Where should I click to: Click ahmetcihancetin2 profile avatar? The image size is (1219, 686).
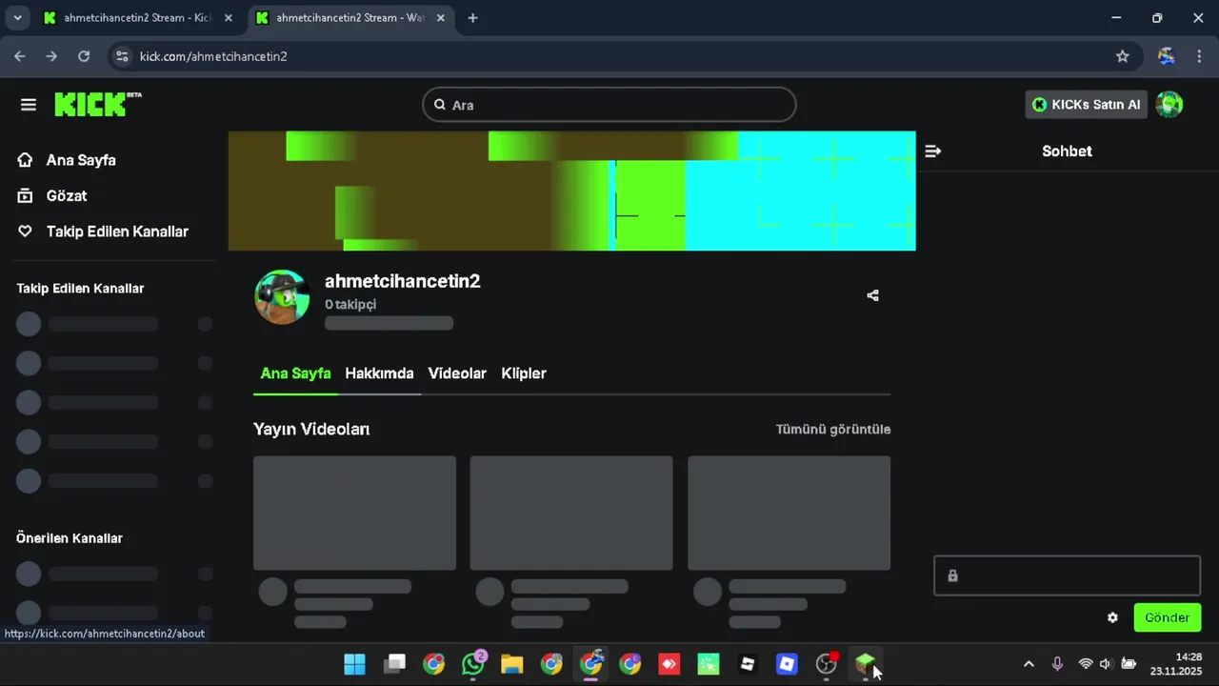coord(282,297)
